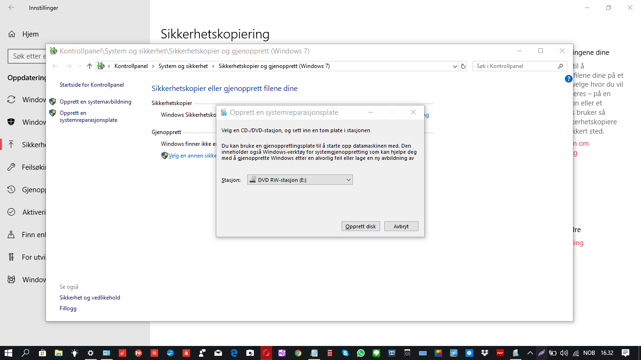The image size is (641, 360).
Task: Click Velg en annen sikkerhetskopi link
Action: pos(192,156)
